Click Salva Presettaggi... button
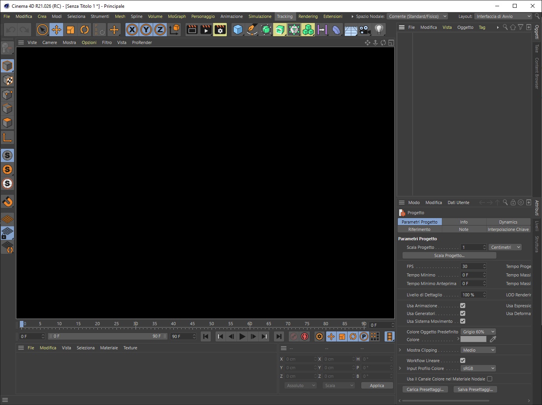Viewport: 542px width, 405px height. pos(475,389)
